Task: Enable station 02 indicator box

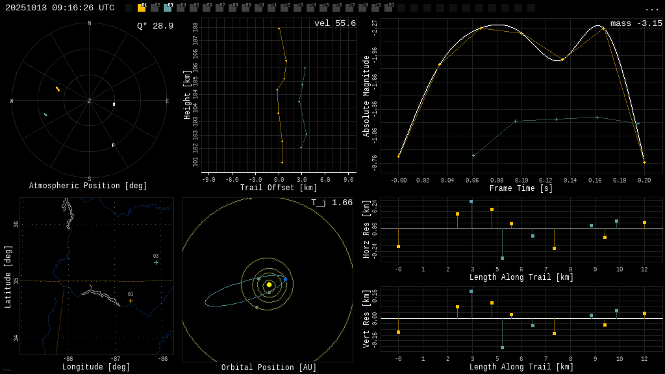Action: coord(155,8)
